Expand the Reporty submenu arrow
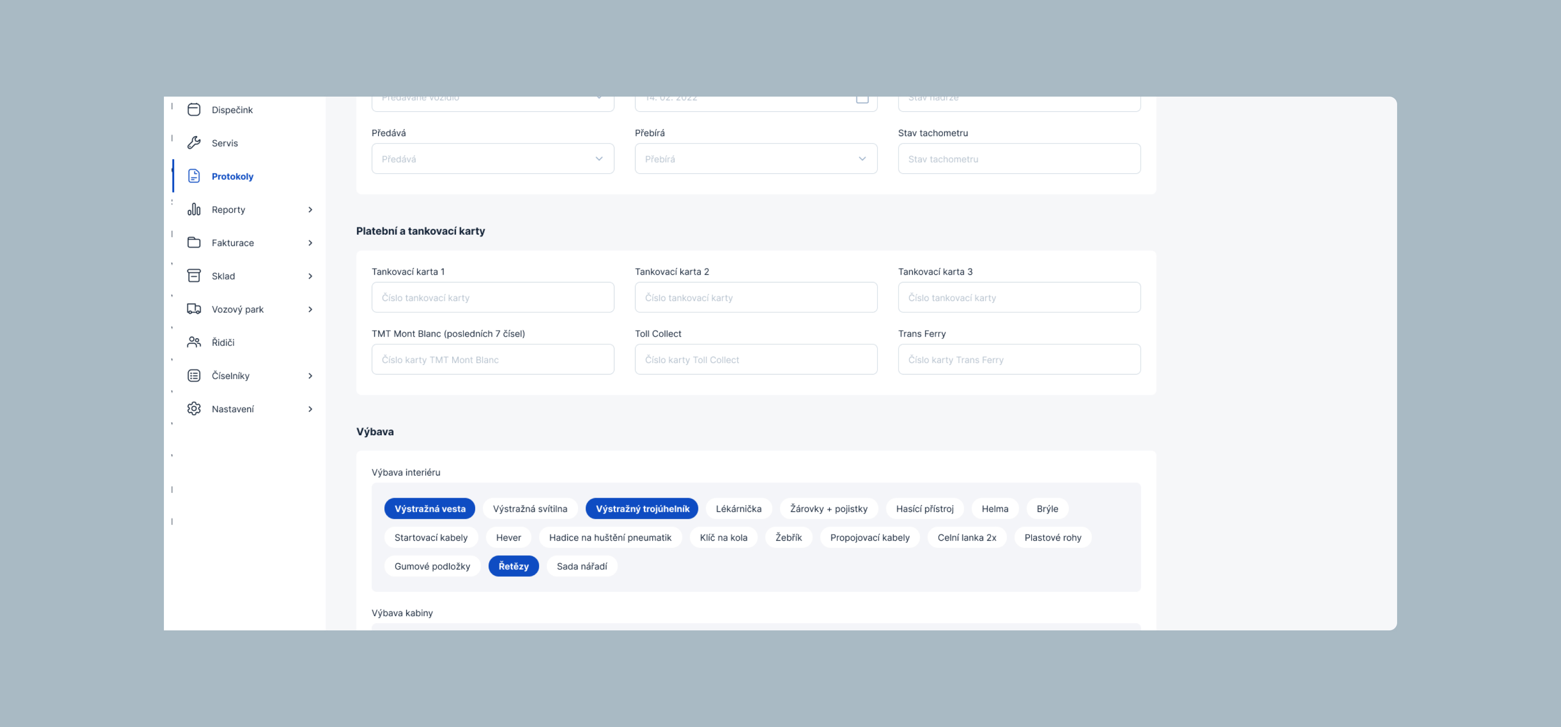The height and width of the screenshot is (727, 1561). 310,210
